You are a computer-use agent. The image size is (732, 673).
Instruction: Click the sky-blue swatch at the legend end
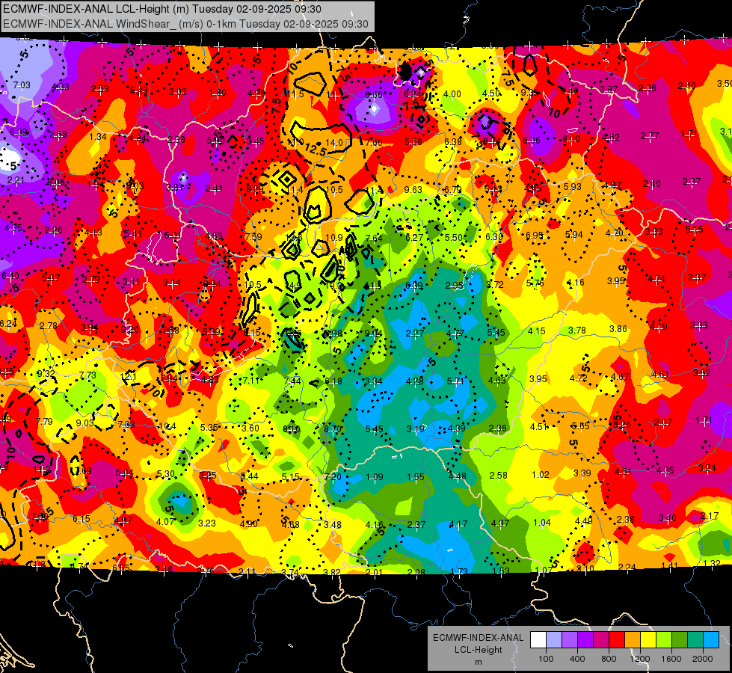tap(711, 640)
